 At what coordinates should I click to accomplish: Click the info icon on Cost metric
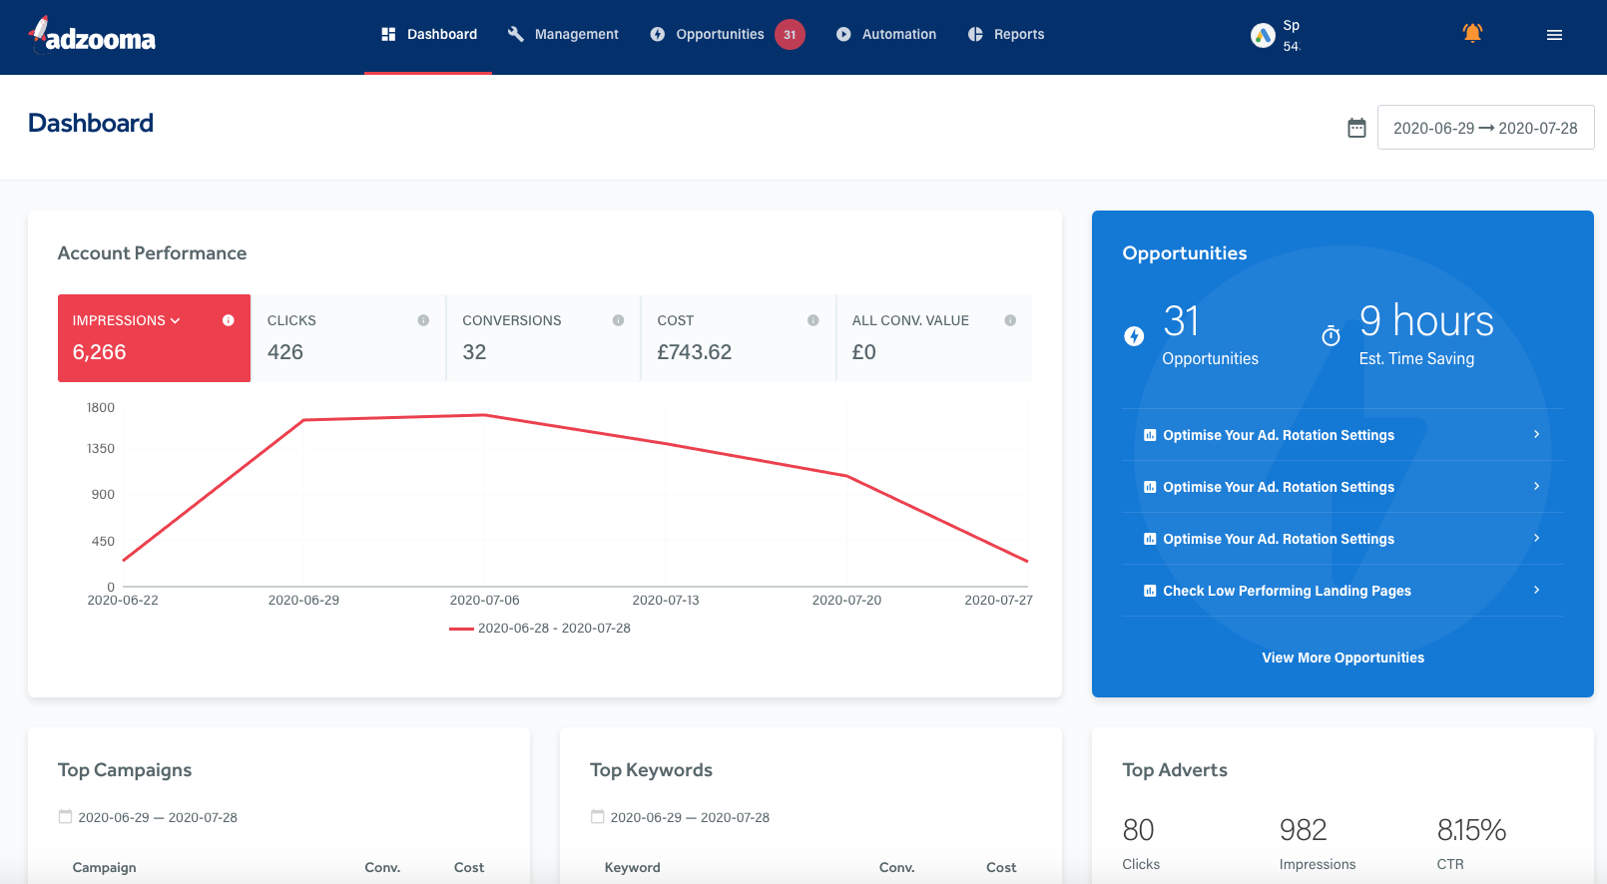[x=812, y=320]
